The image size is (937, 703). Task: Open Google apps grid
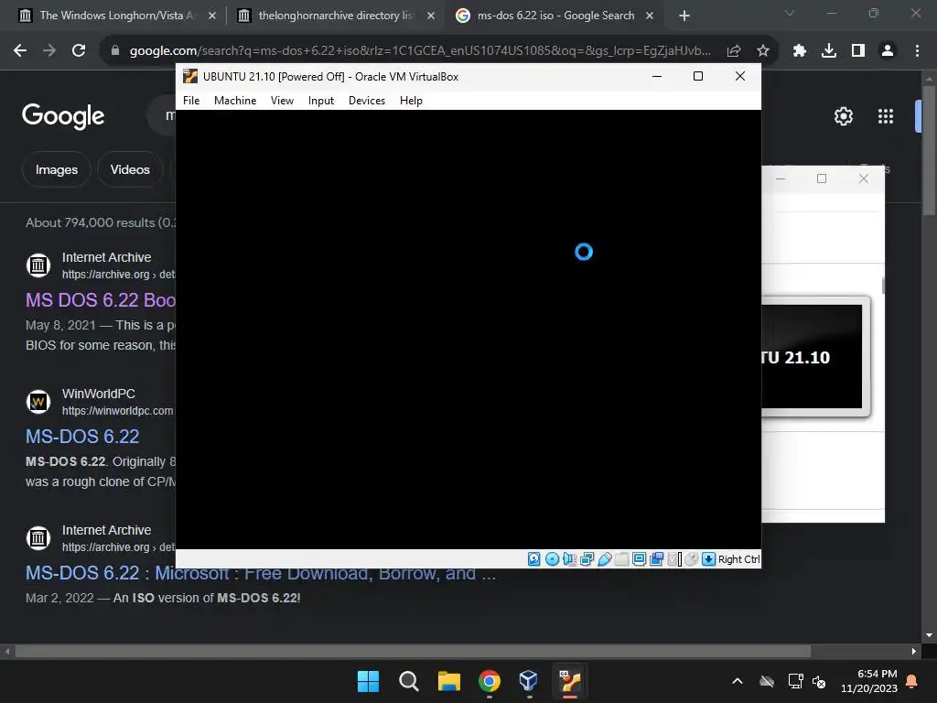coord(886,116)
